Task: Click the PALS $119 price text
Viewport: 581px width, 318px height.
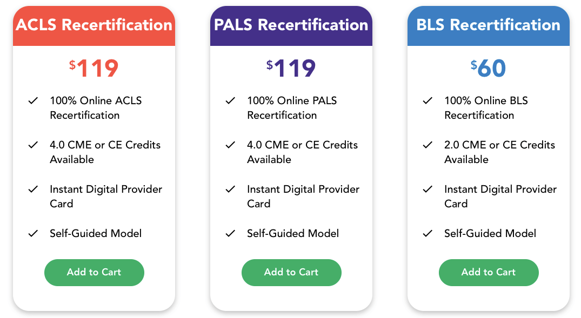Action: pyautogui.click(x=291, y=68)
